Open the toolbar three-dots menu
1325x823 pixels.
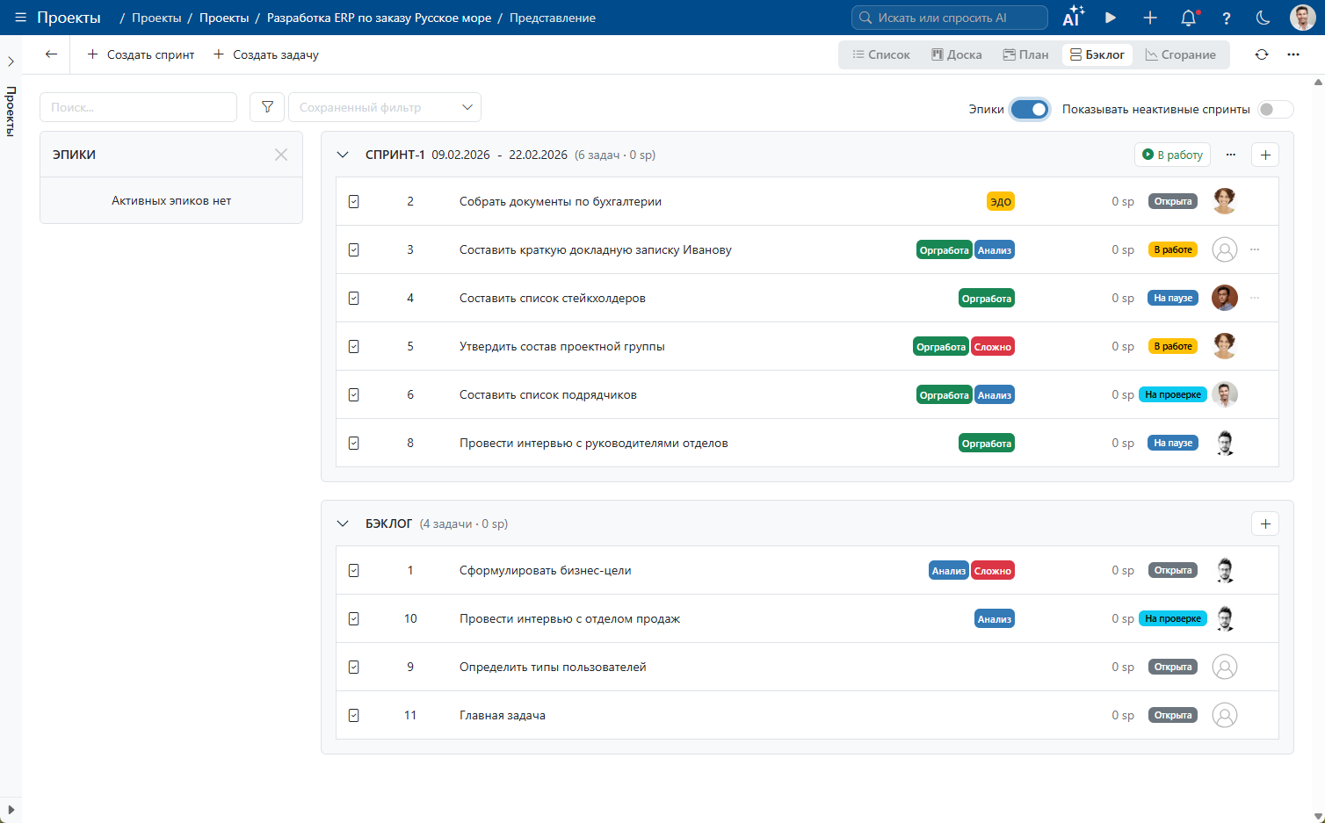(1293, 54)
